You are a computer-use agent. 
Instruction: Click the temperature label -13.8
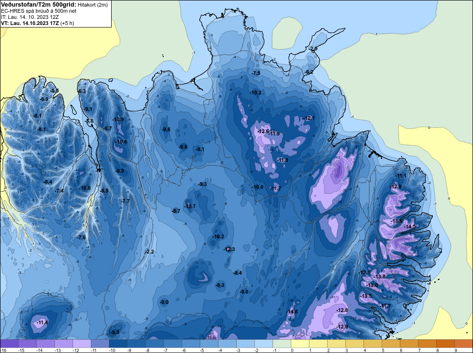(x=380, y=277)
